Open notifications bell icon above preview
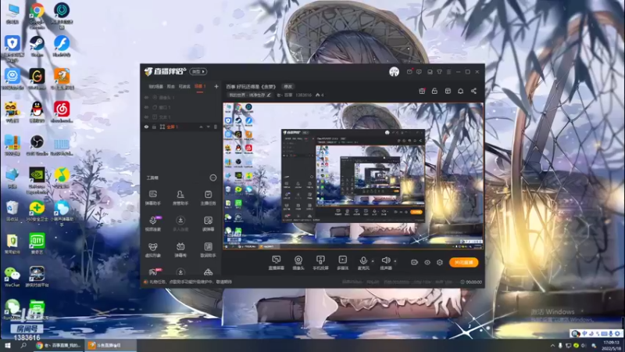The width and height of the screenshot is (625, 352). [x=460, y=91]
